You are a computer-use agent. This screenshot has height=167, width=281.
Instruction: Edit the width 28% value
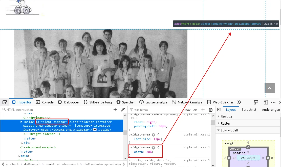(x=149, y=152)
